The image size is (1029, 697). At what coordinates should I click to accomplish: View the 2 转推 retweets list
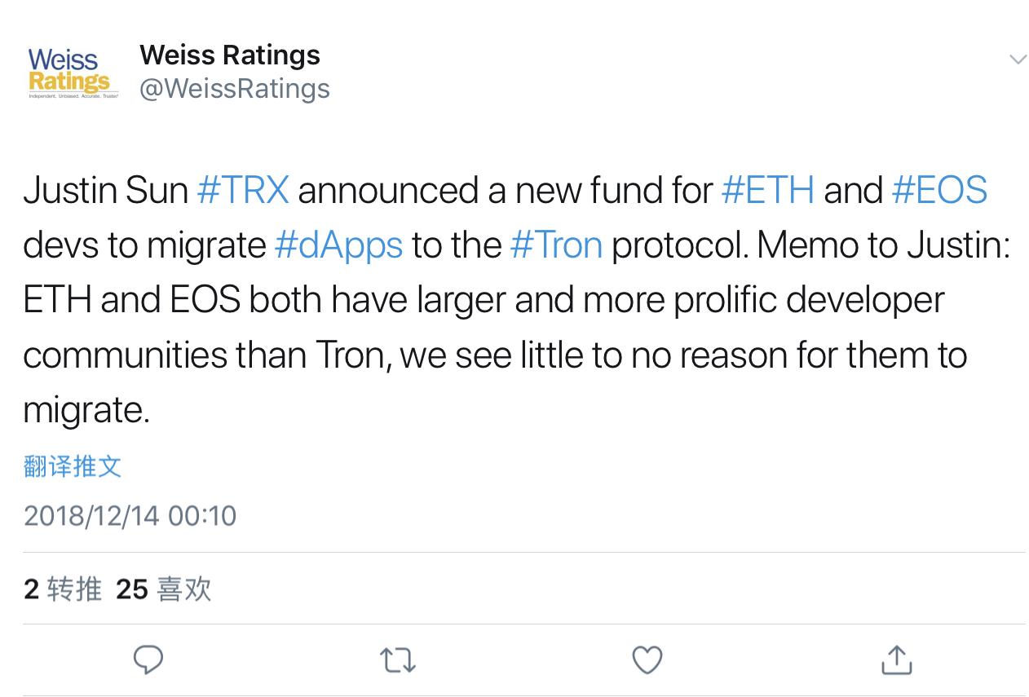(x=63, y=589)
